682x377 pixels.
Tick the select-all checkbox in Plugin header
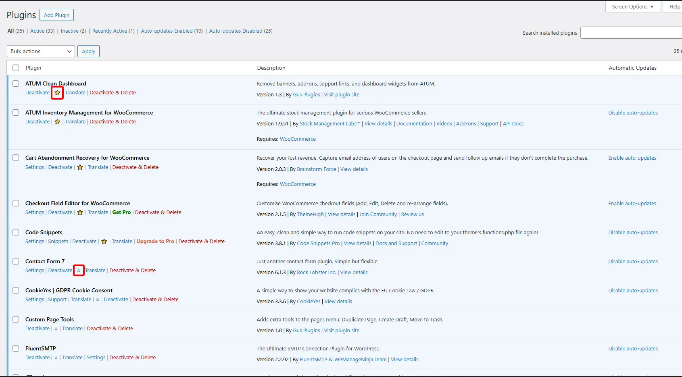coord(16,68)
